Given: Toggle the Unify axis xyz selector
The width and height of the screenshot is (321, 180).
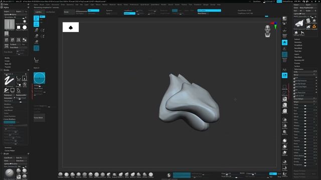Looking at the screenshot, I should click(x=315, y=71).
